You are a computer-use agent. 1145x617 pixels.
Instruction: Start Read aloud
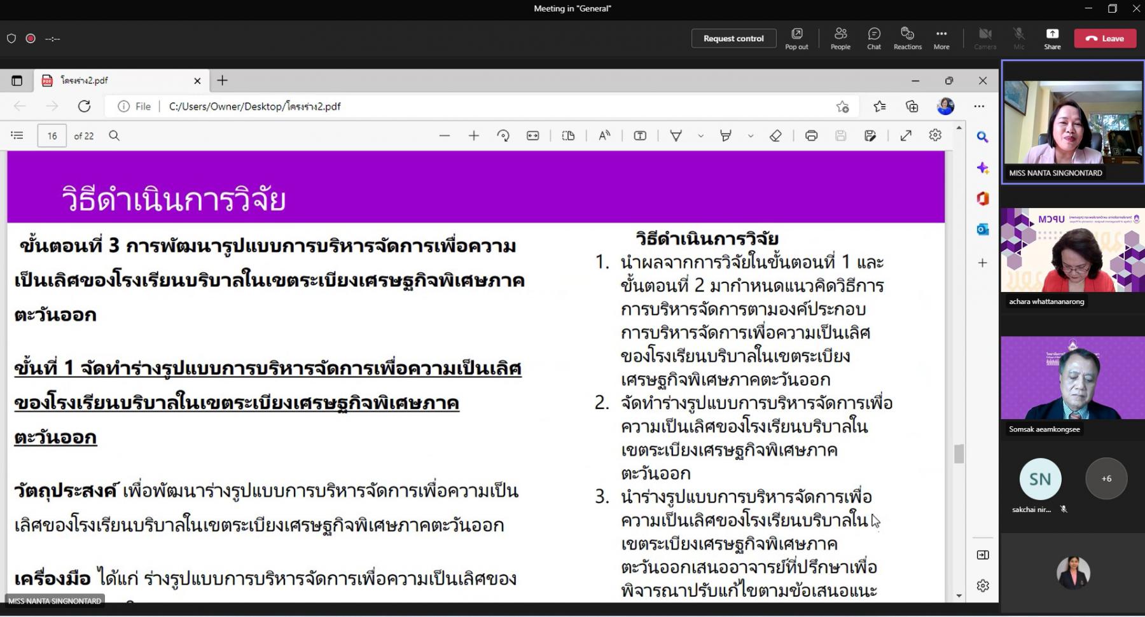click(604, 135)
